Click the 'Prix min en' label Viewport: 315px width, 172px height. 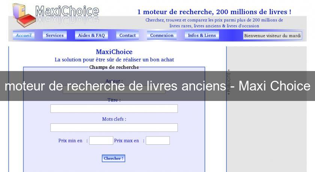point(70,141)
